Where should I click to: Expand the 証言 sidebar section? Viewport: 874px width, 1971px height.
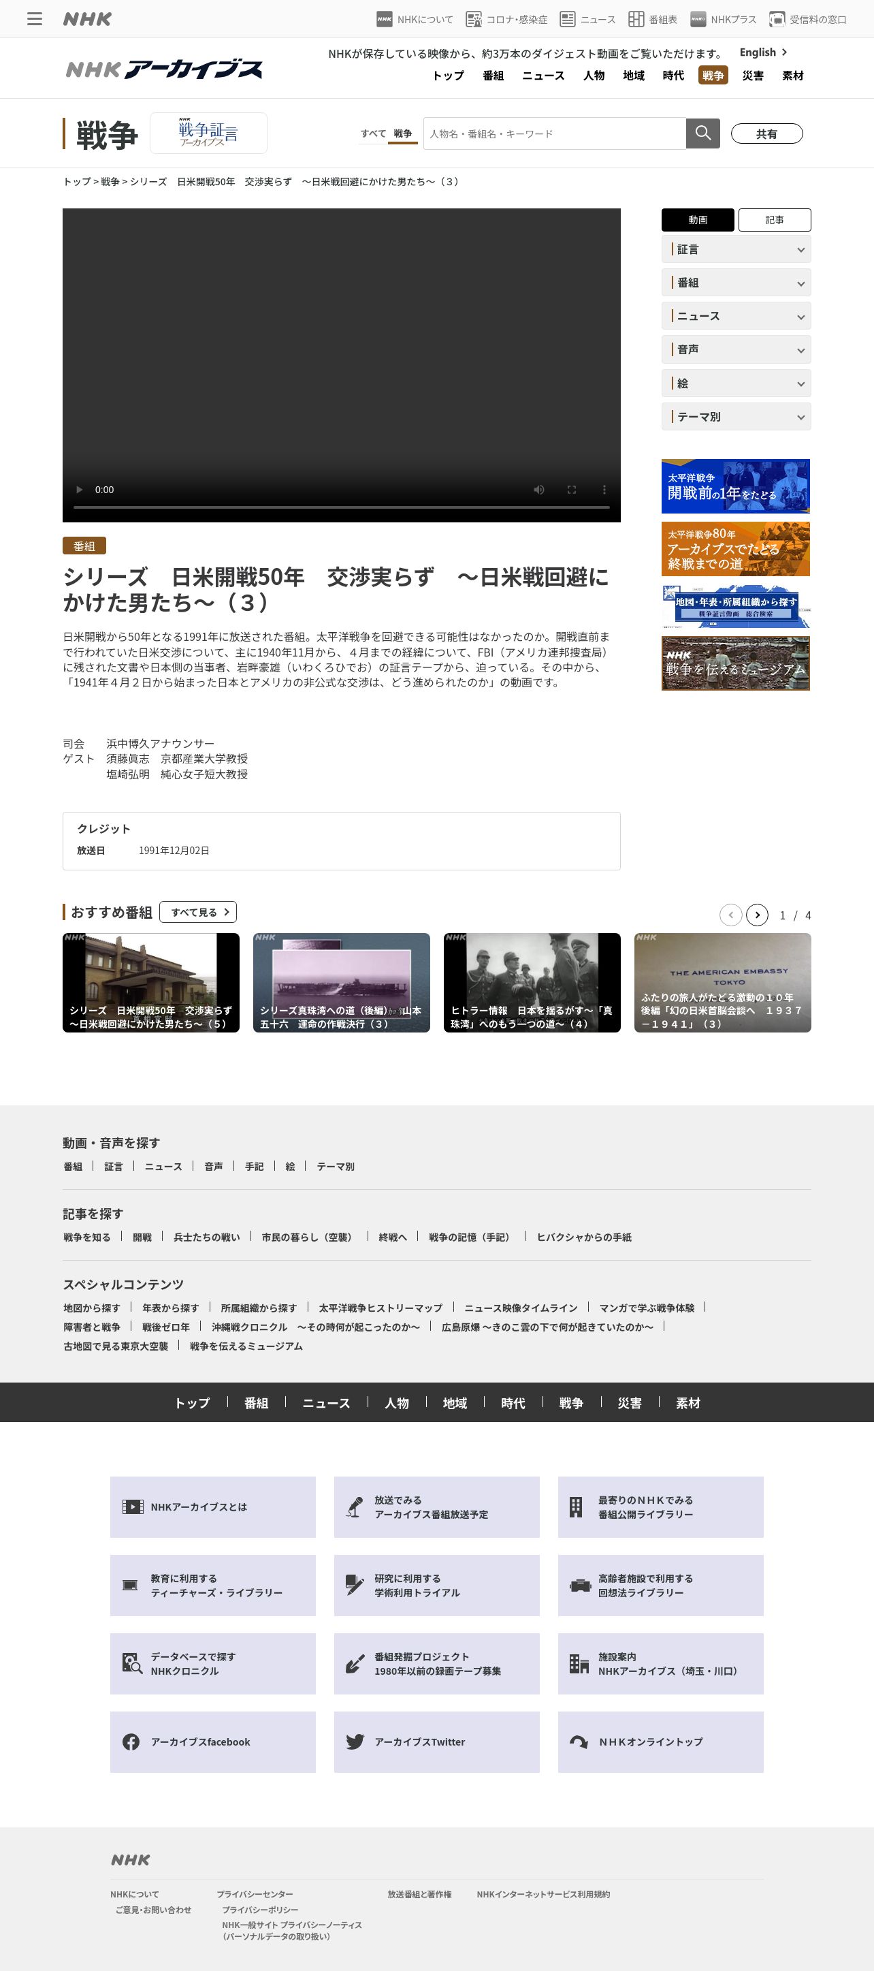tap(736, 249)
